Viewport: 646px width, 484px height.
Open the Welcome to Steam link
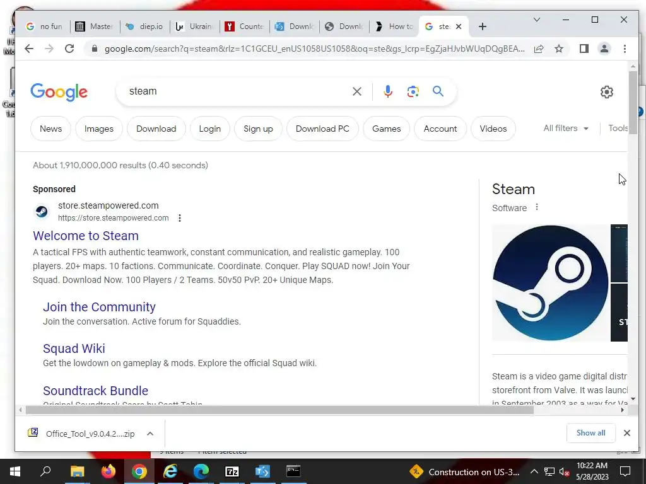pyautogui.click(x=86, y=236)
